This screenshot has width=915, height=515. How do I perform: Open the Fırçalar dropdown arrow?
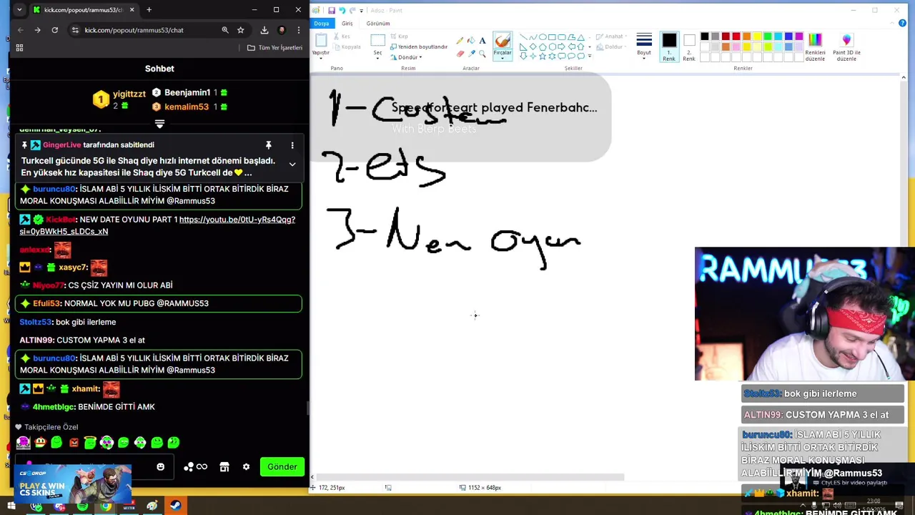[x=503, y=57]
